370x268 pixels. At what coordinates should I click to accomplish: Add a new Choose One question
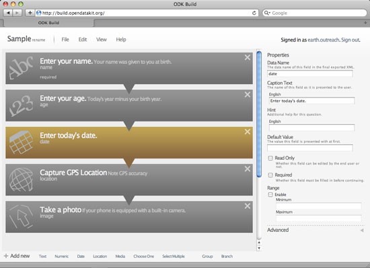(143, 256)
